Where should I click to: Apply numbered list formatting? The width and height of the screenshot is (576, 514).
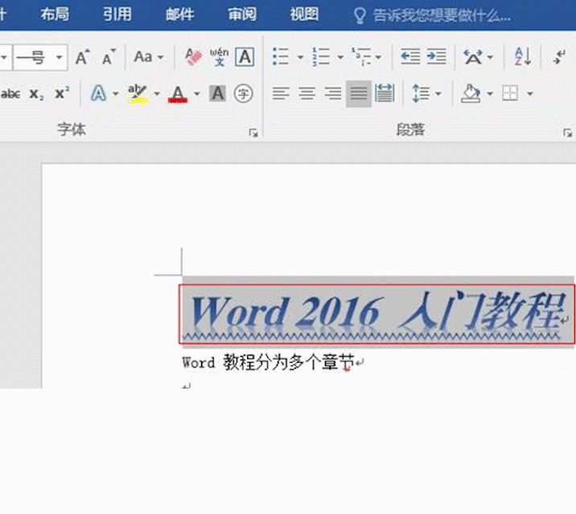pos(321,56)
